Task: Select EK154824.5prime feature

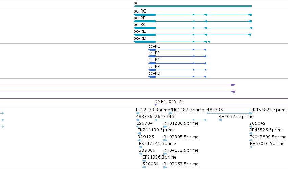Action: tap(269, 110)
